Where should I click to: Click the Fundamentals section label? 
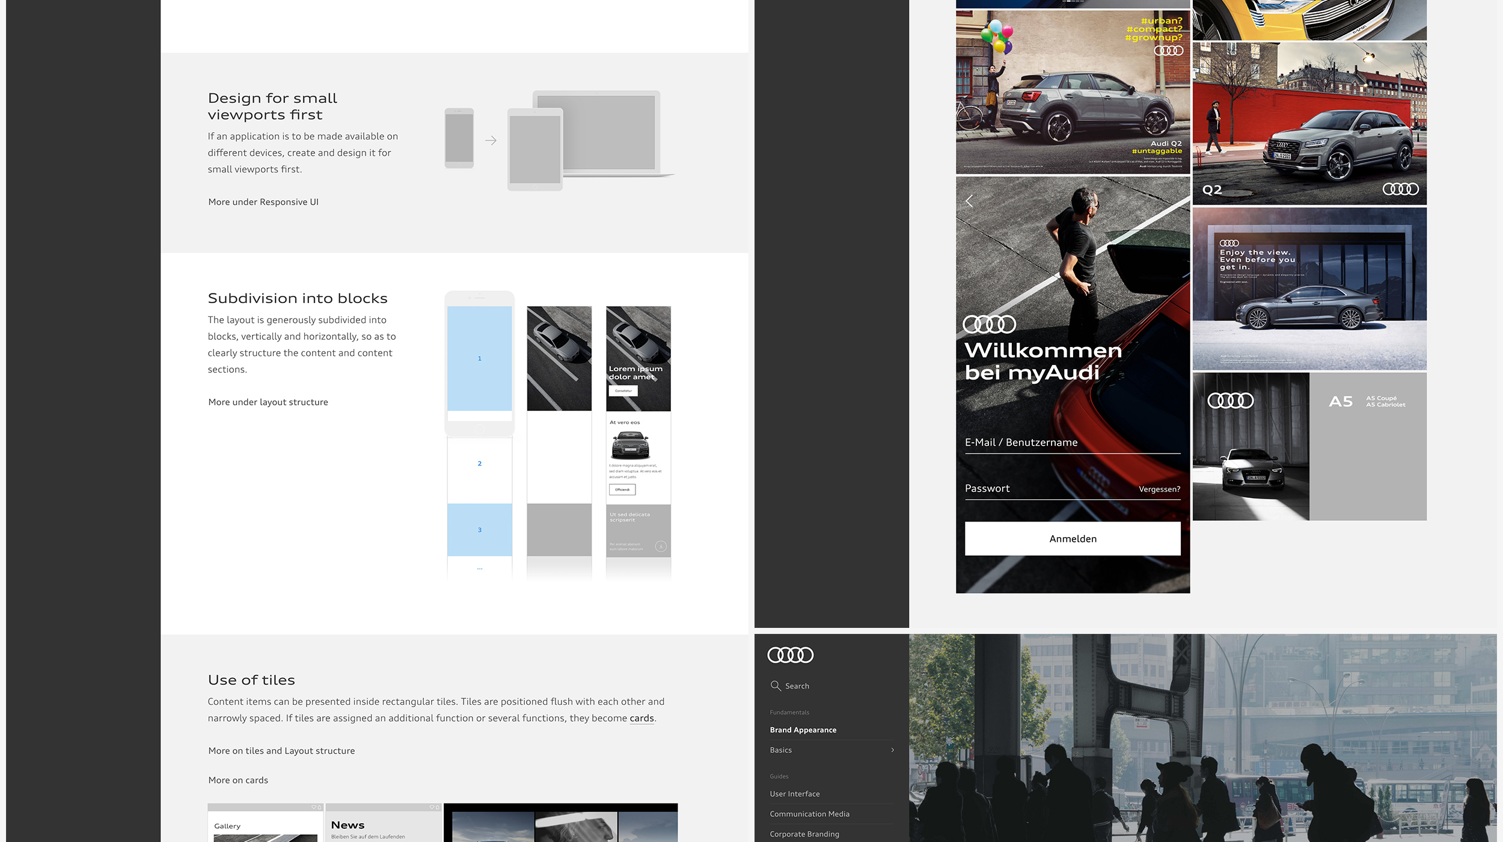point(789,713)
